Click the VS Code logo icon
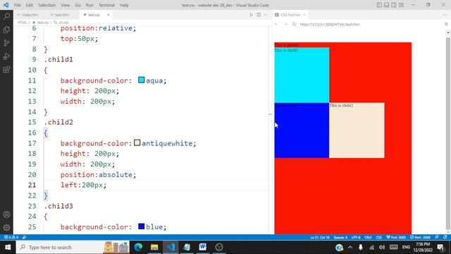 click(6, 5)
